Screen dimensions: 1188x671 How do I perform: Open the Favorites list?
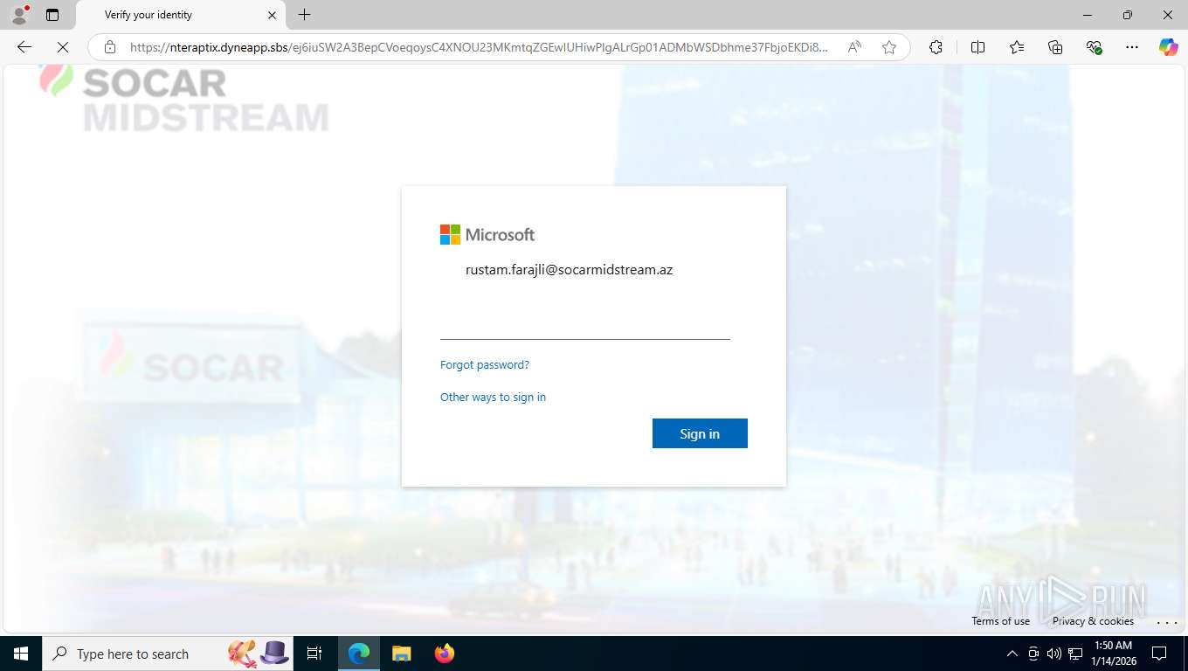pyautogui.click(x=1017, y=47)
